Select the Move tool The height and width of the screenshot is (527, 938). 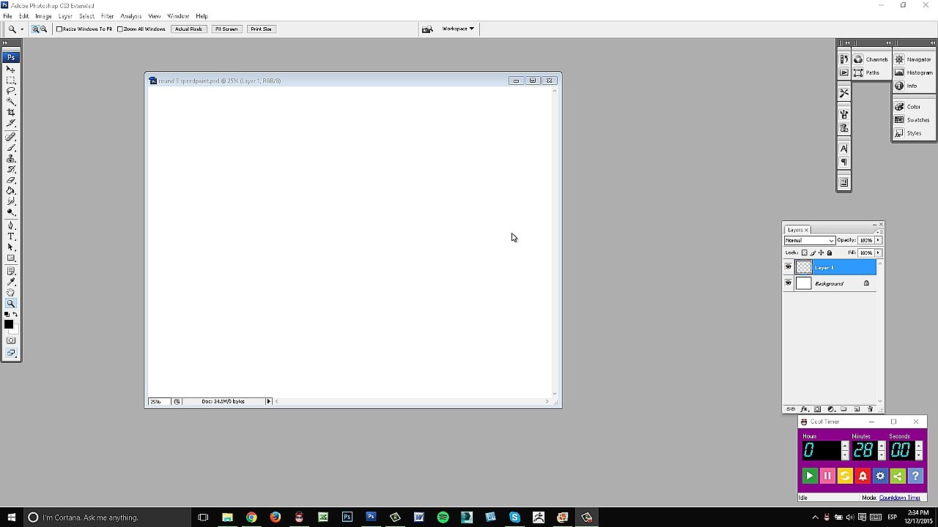point(11,69)
